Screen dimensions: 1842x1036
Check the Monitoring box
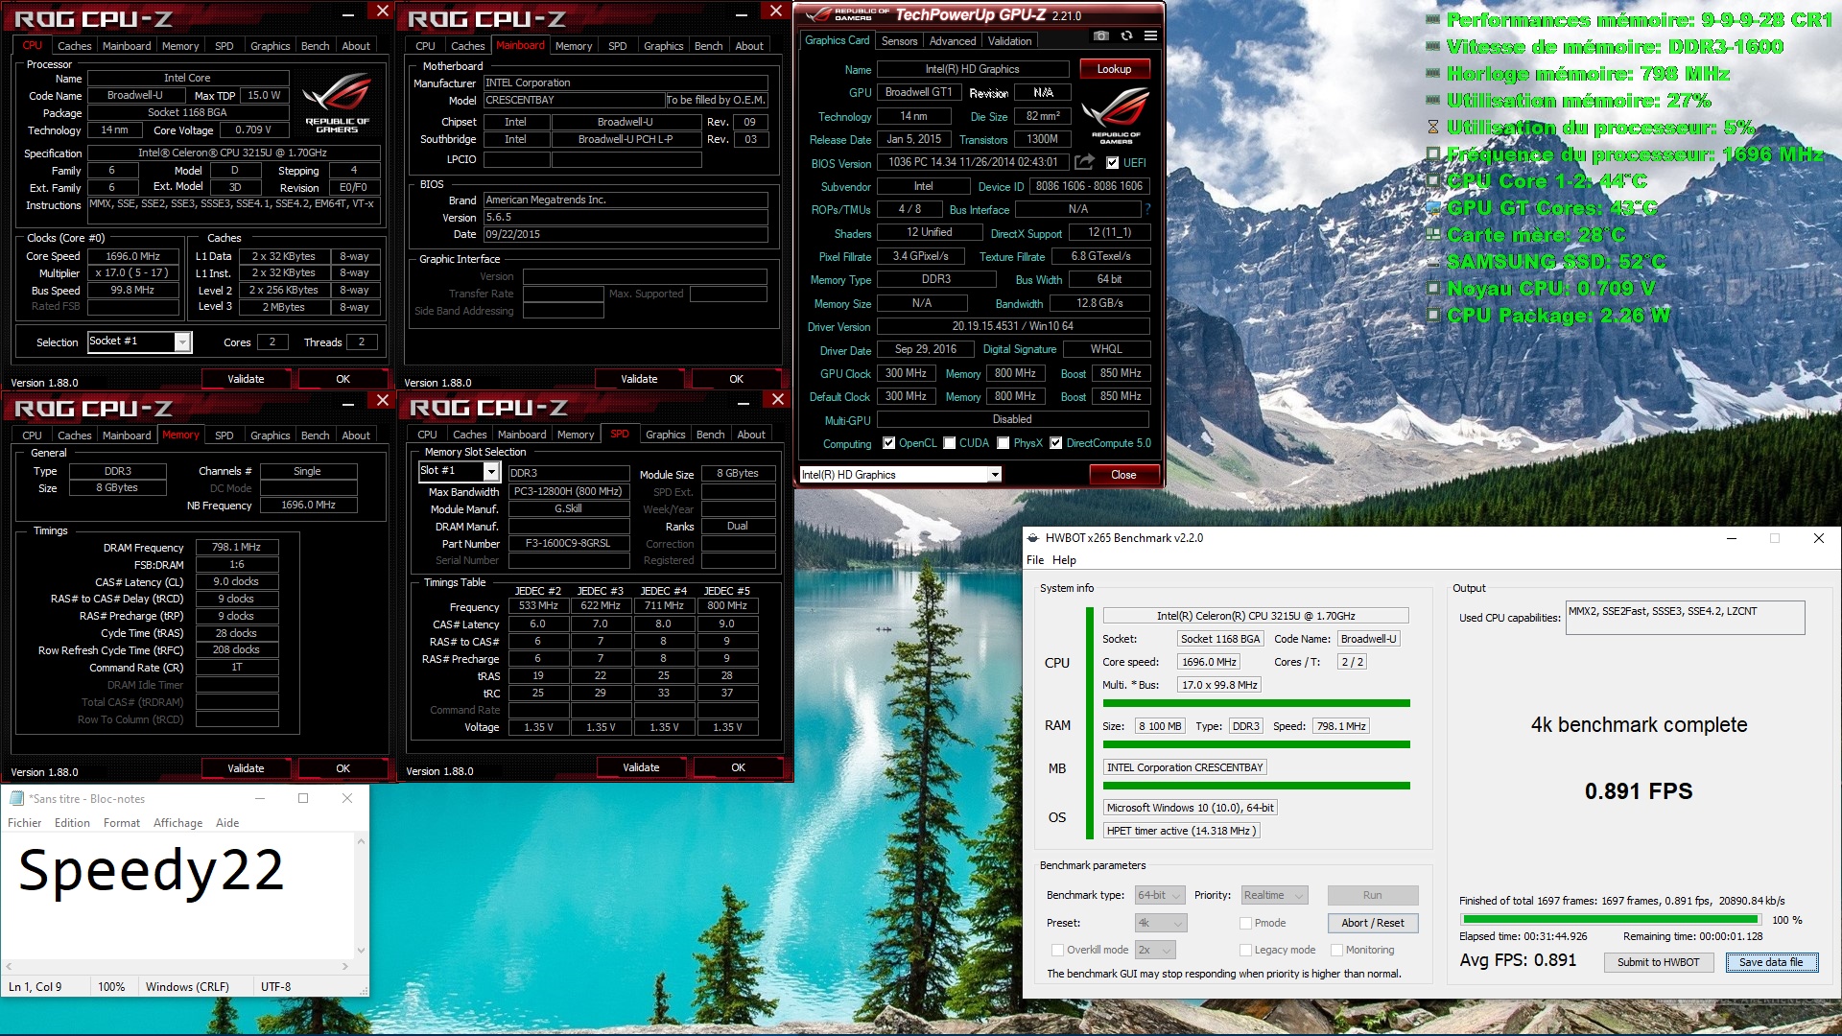1336,950
